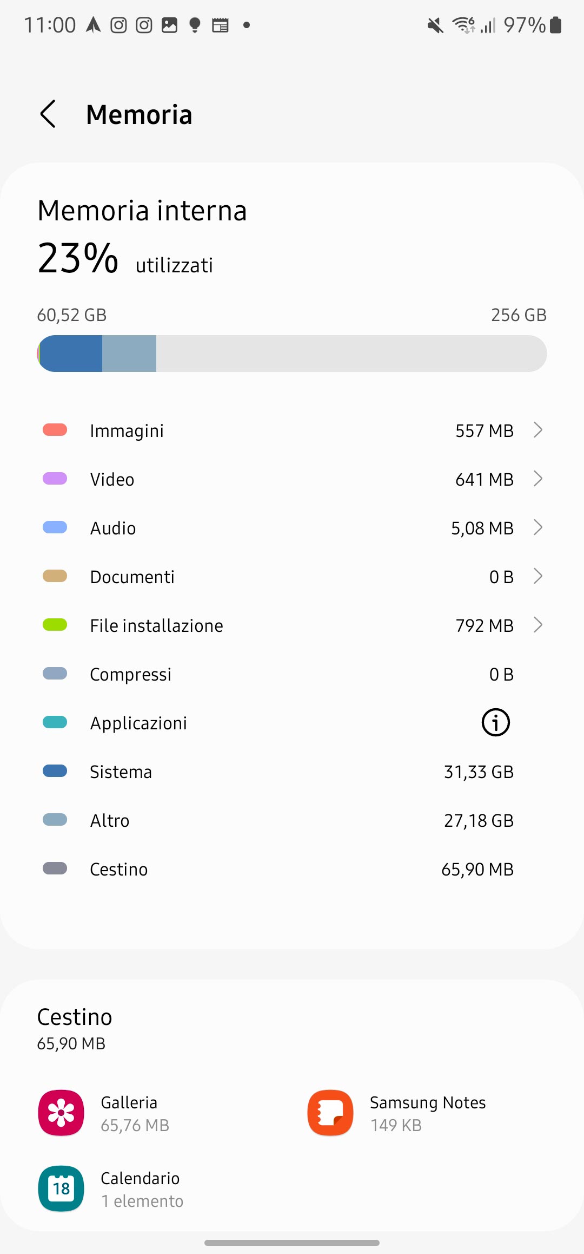Tap the back arrow next to Memoria
Image resolution: width=584 pixels, height=1254 pixels.
48,114
